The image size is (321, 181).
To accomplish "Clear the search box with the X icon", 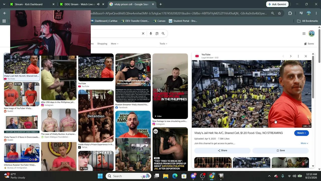I will (143, 33).
